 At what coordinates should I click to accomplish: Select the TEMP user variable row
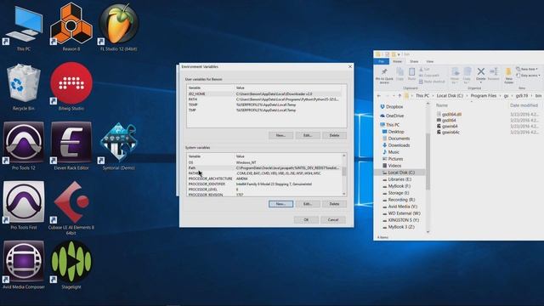click(264, 105)
